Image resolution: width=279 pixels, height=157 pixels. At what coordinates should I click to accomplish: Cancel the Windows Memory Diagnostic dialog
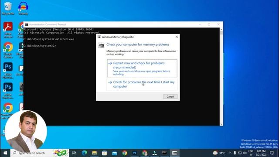[x=170, y=96]
